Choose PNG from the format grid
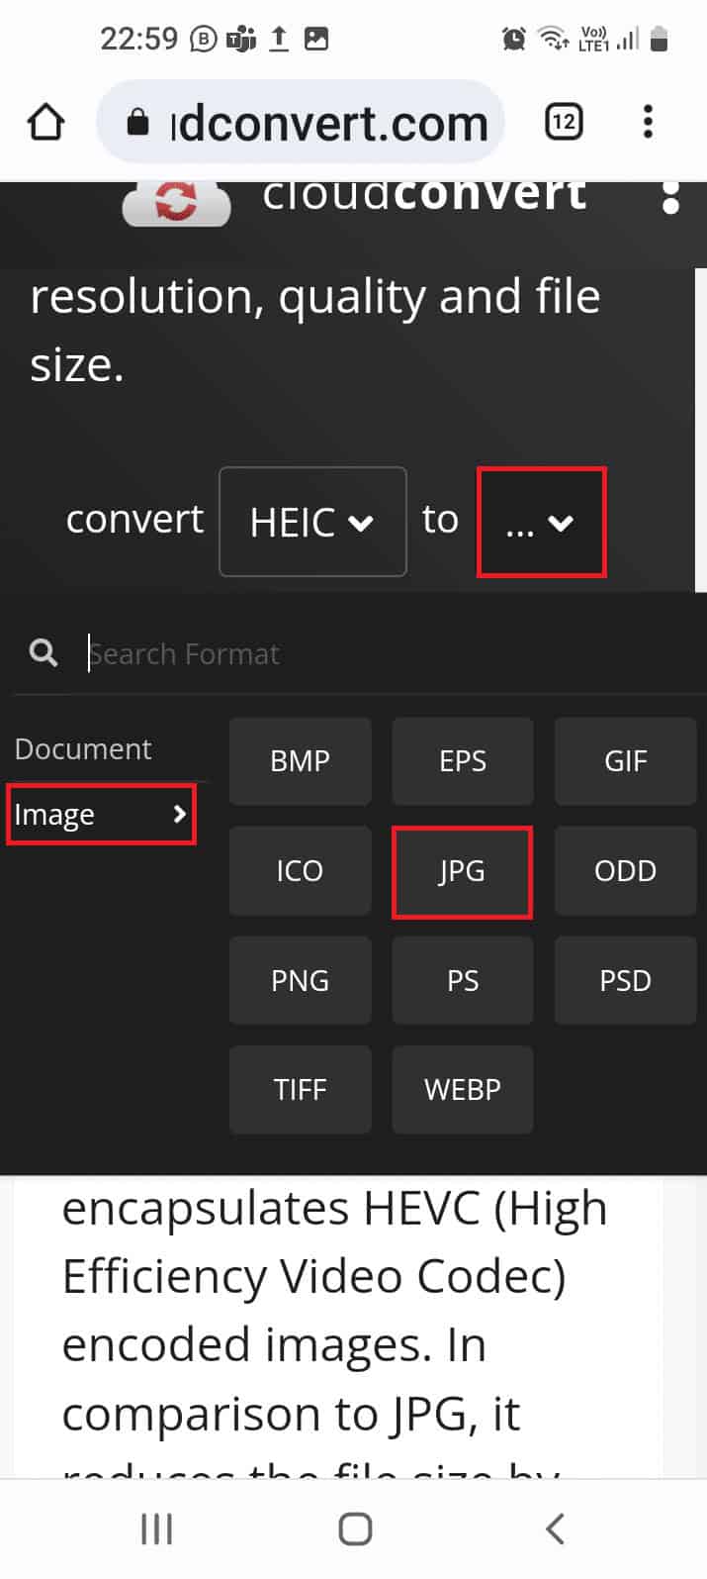Image resolution: width=707 pixels, height=1579 pixels. coord(300,980)
